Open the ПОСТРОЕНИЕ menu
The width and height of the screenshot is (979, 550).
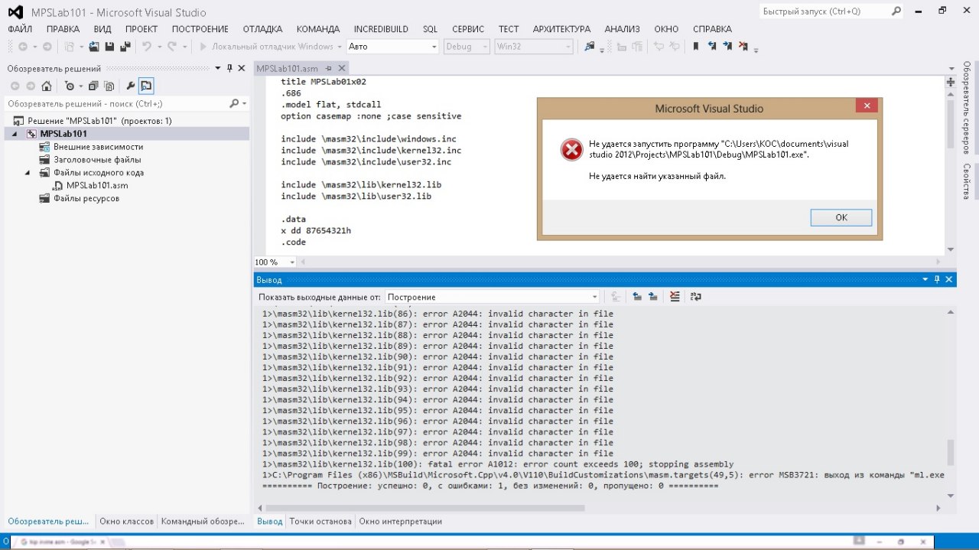[200, 29]
